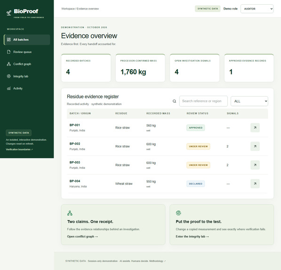The height and width of the screenshot is (270, 281).
Task: Open the Activity page in sidebar
Action: pos(27,89)
